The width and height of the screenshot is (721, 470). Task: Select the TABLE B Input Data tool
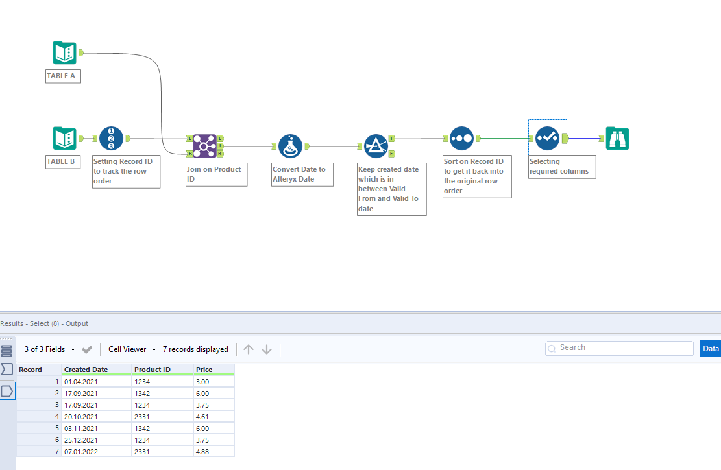pyautogui.click(x=63, y=137)
